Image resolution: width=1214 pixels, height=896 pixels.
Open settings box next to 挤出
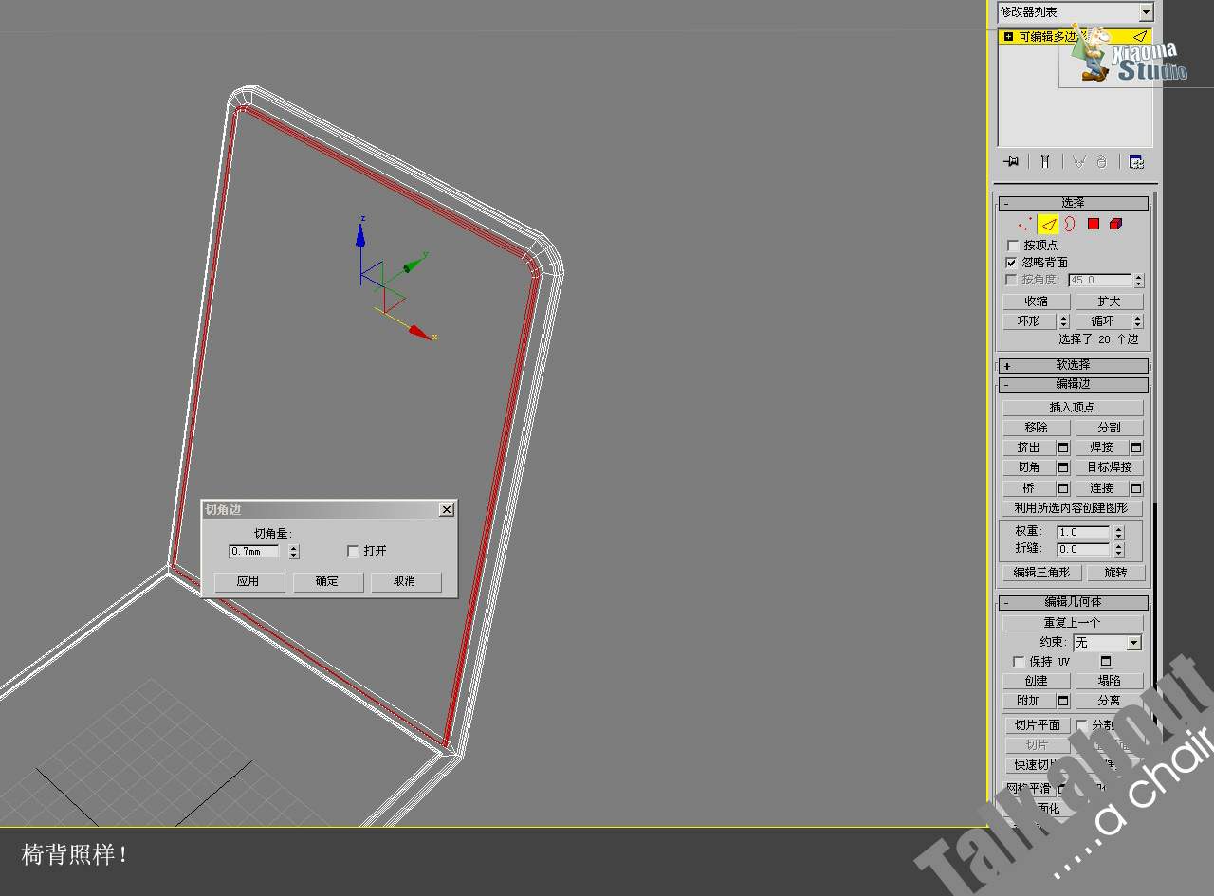tap(1063, 448)
